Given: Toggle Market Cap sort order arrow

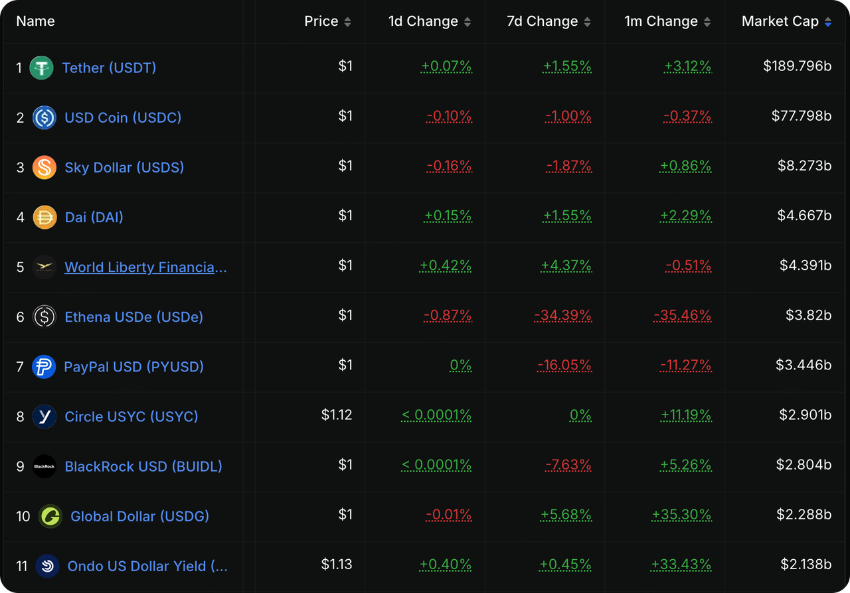Looking at the screenshot, I should (x=827, y=22).
